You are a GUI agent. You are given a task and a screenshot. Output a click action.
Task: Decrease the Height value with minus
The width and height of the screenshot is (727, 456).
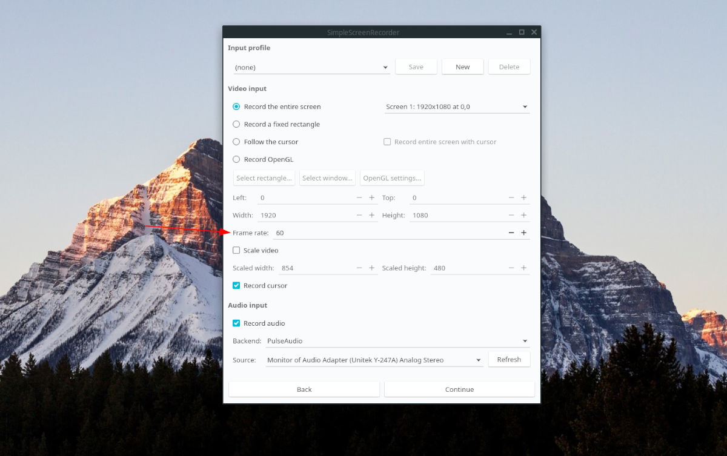point(511,215)
